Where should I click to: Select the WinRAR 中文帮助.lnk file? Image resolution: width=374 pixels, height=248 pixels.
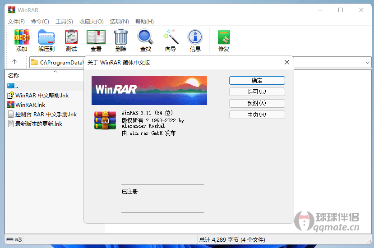42,95
